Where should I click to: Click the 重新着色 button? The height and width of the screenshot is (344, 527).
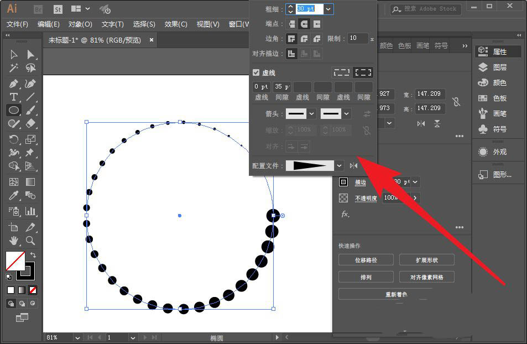tap(396, 294)
